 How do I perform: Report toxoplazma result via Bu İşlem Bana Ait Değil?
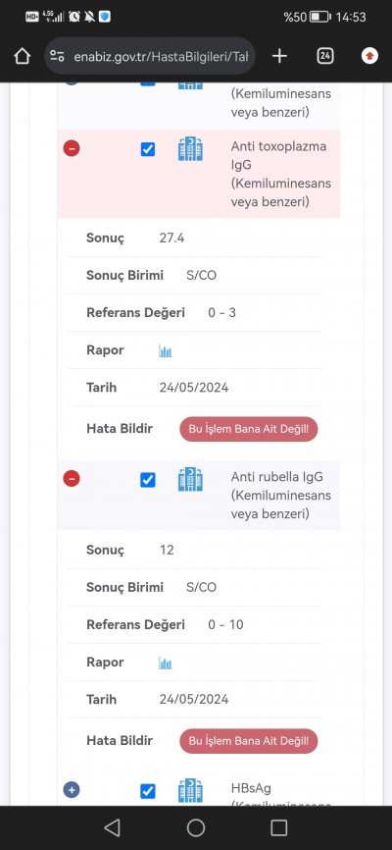coord(249,429)
